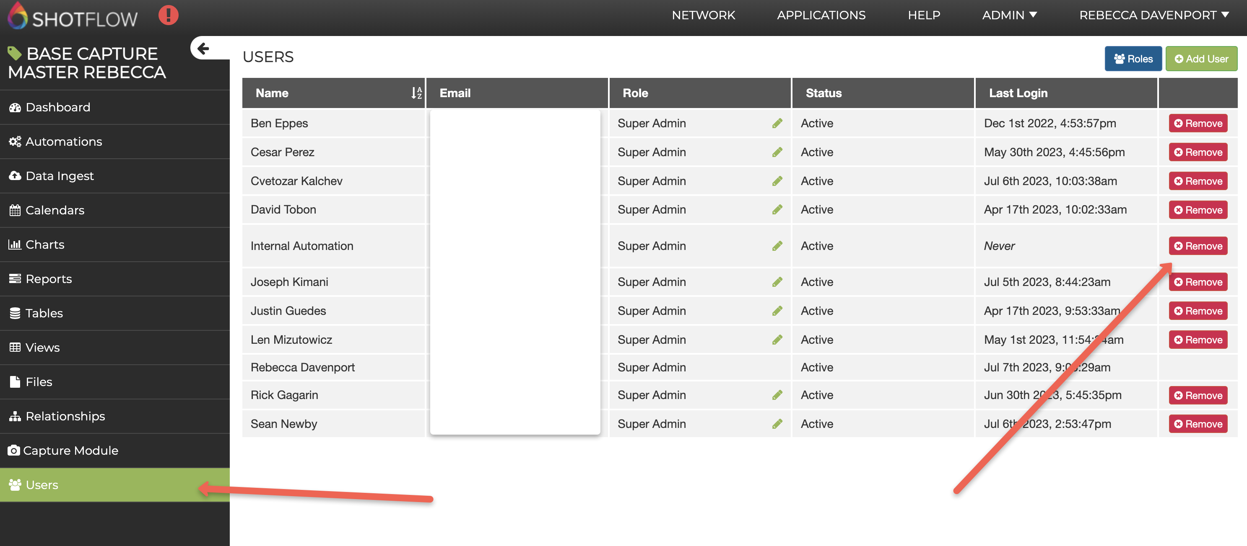Image resolution: width=1247 pixels, height=546 pixels.
Task: Click the Last Login column header
Action: click(x=1018, y=93)
